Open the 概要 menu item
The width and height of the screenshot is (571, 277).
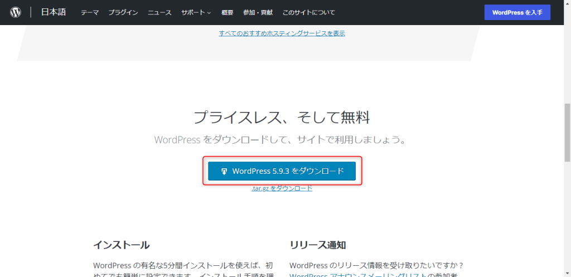228,13
